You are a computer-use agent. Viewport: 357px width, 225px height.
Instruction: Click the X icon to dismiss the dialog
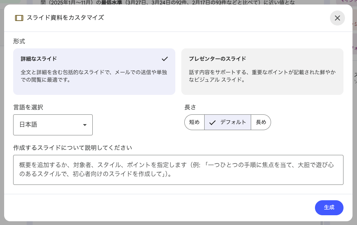pos(337,18)
